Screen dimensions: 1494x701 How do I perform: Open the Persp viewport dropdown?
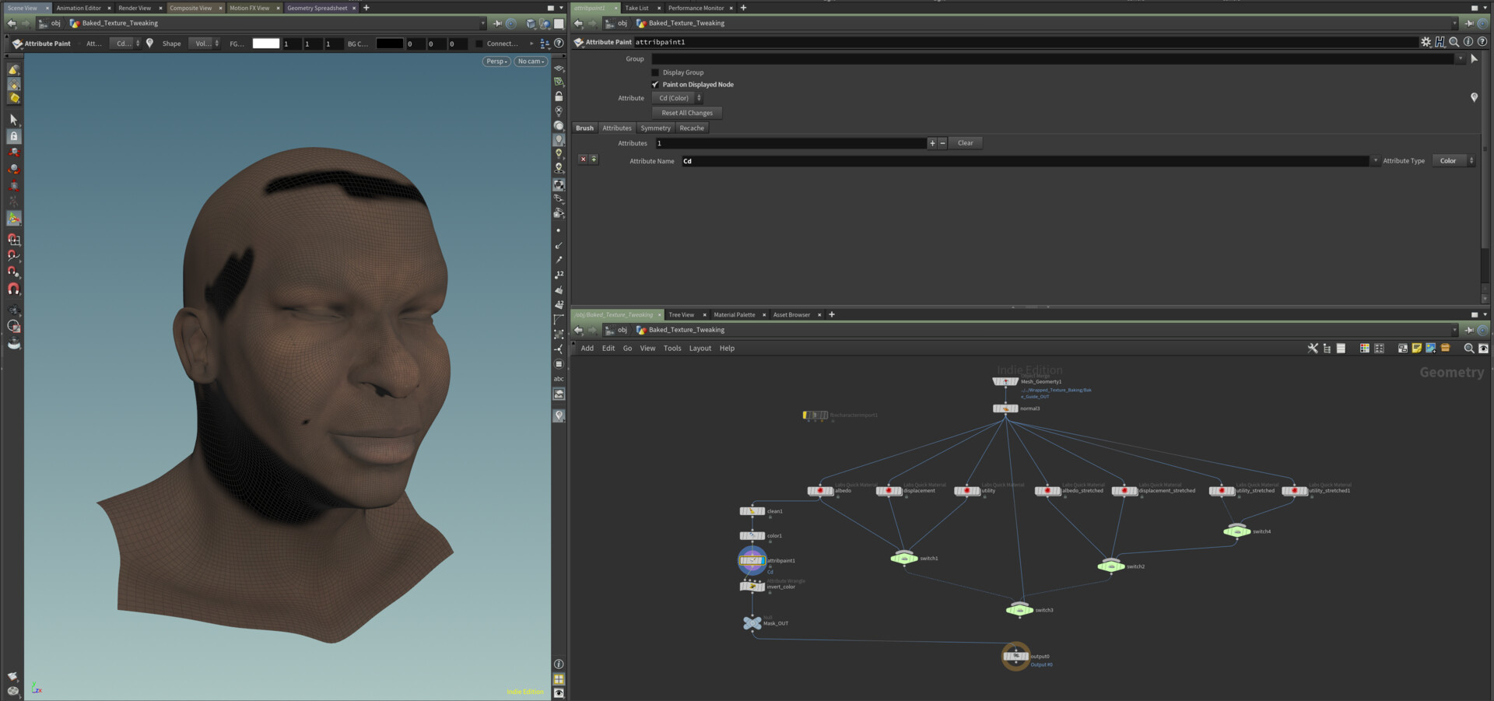pos(496,61)
